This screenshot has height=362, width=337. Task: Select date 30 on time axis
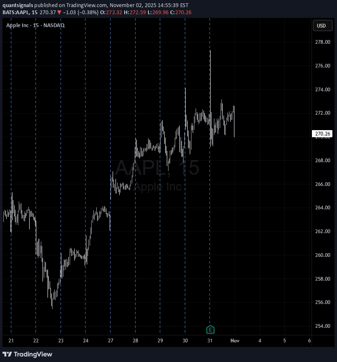185,341
